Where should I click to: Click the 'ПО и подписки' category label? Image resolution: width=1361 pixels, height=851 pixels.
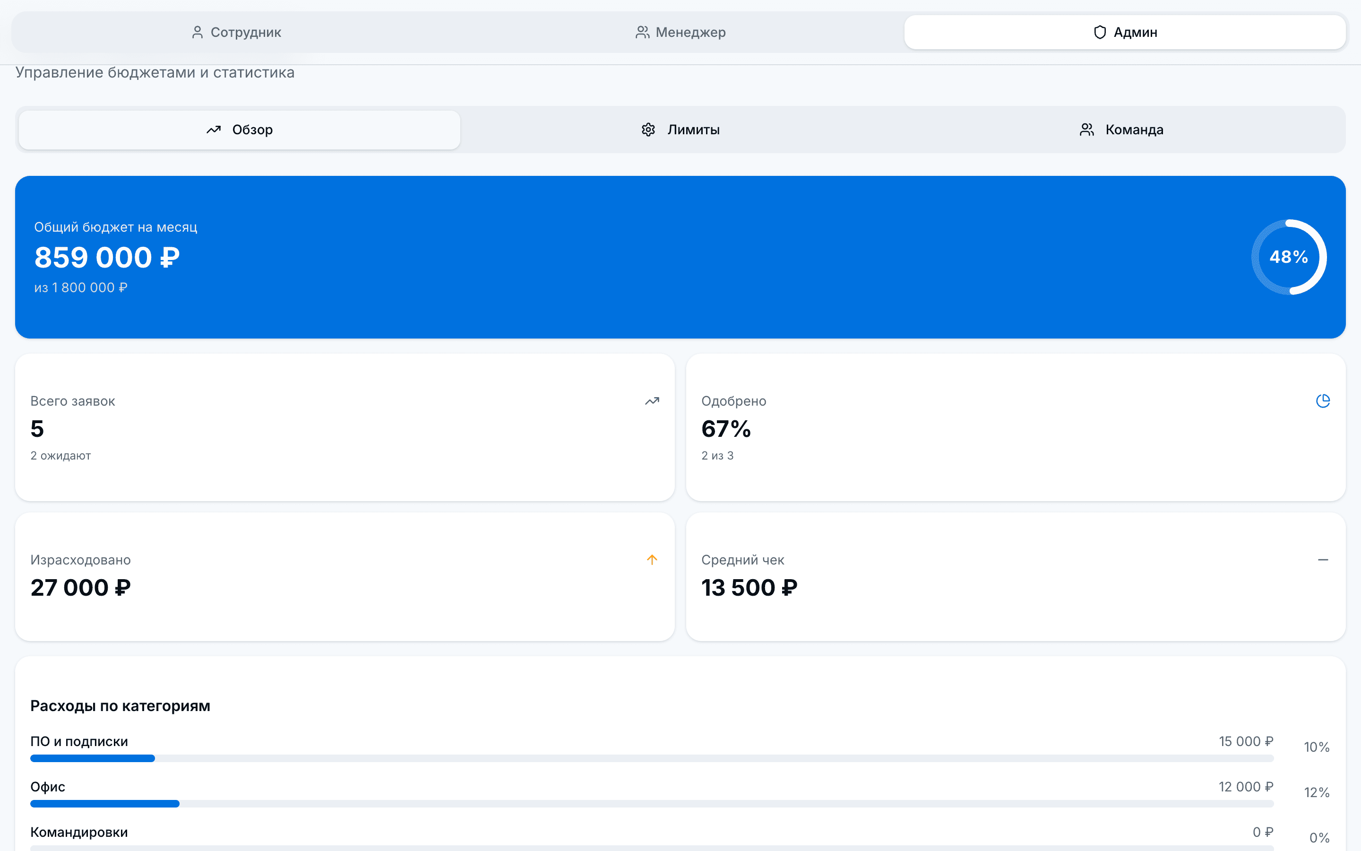point(79,741)
